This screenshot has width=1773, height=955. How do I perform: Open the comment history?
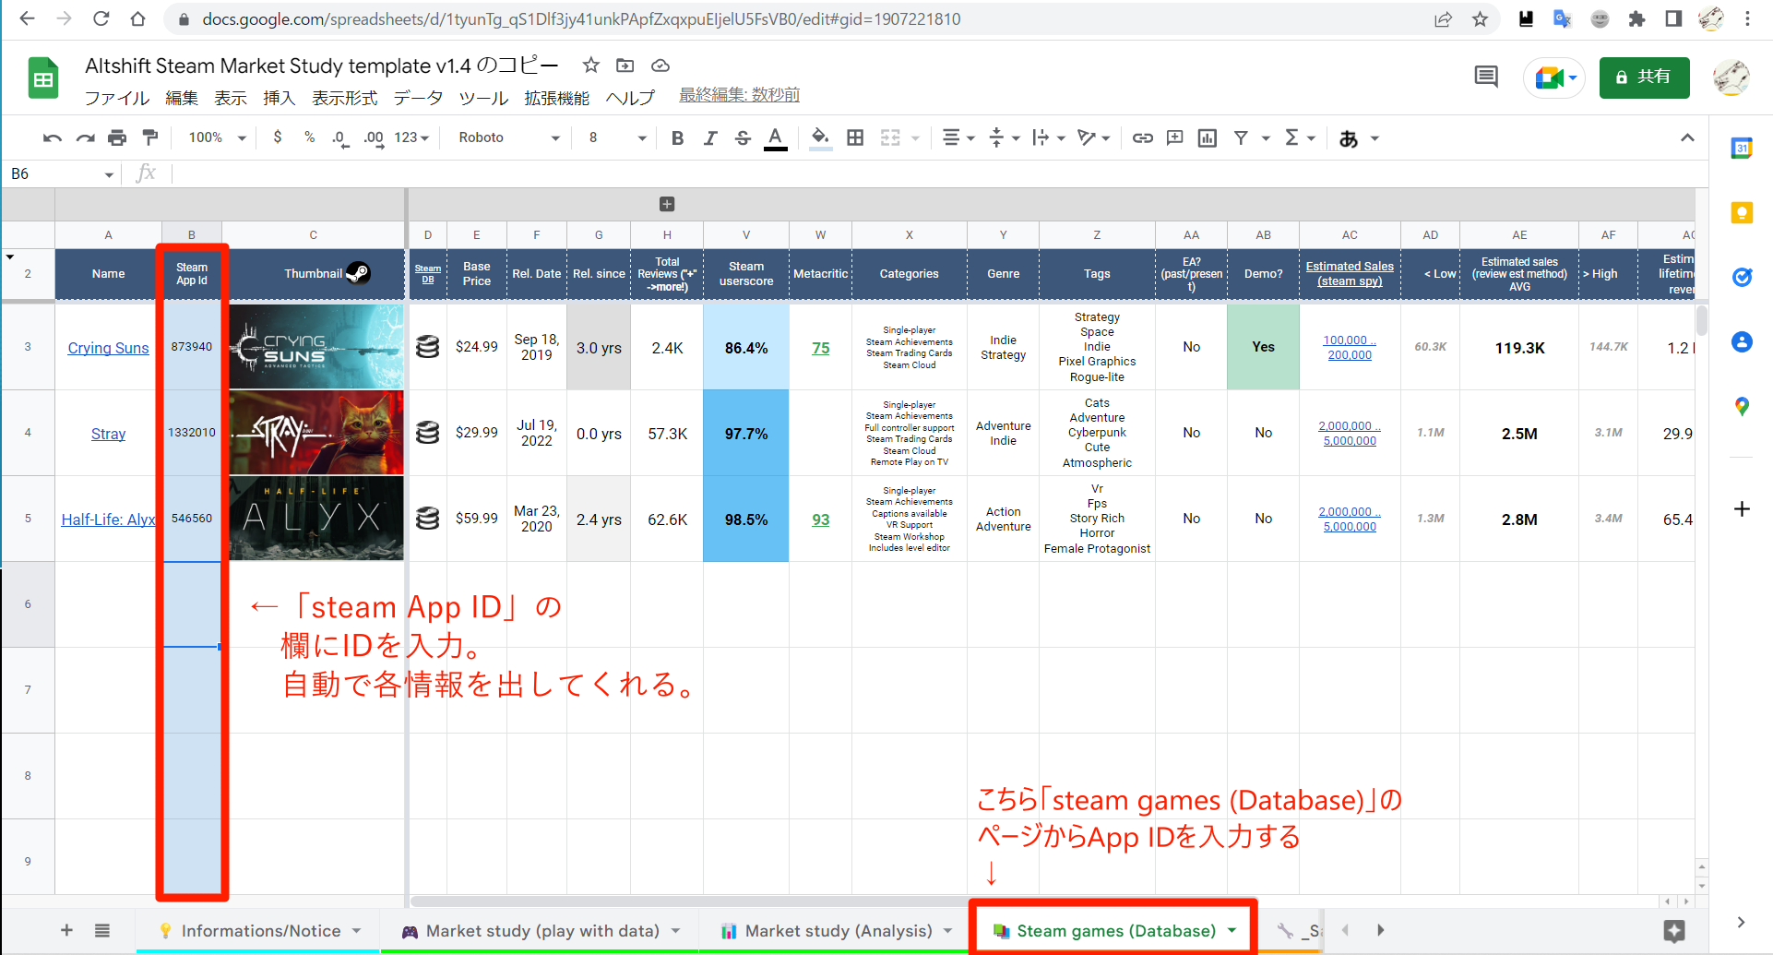coord(1485,78)
